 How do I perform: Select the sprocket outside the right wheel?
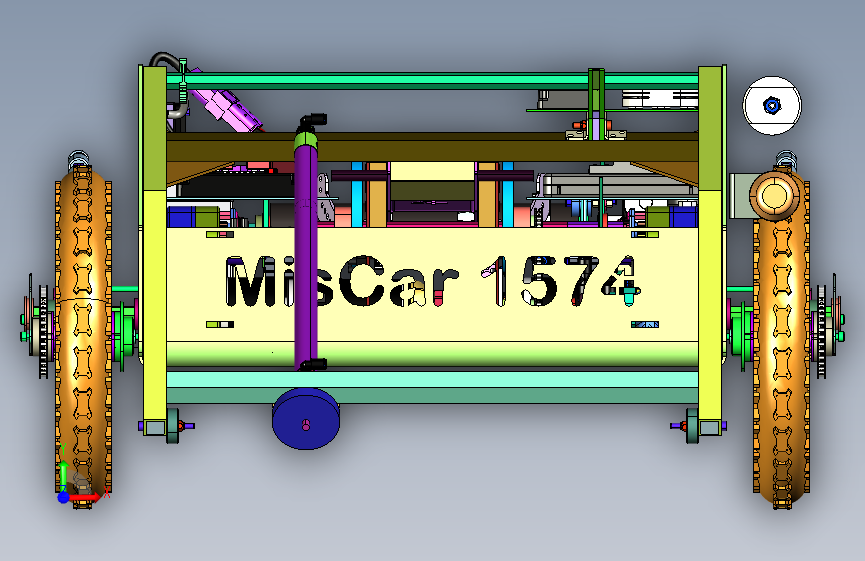821,331
